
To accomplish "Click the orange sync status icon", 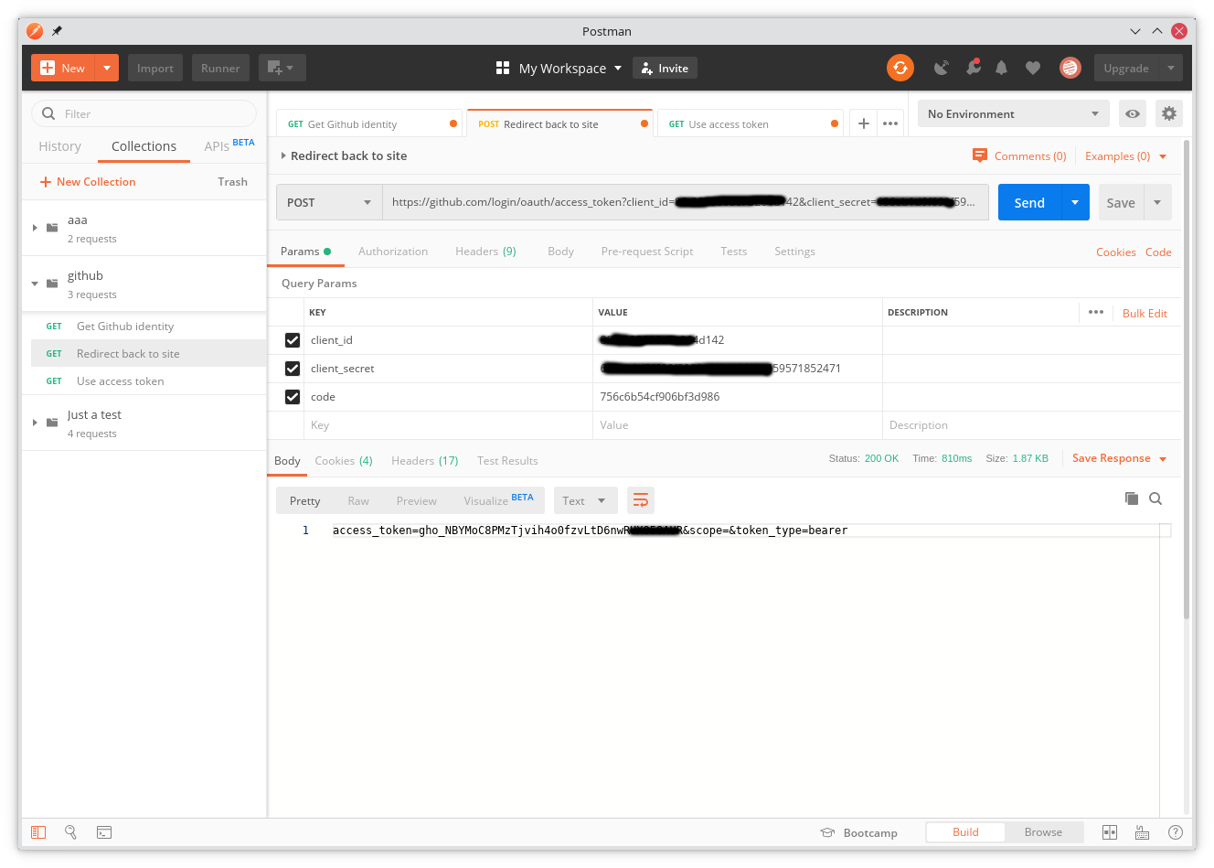I will 900,68.
